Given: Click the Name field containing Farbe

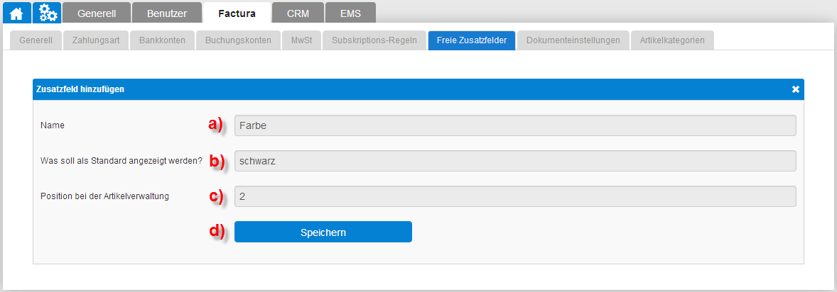Looking at the screenshot, I should pyautogui.click(x=515, y=125).
